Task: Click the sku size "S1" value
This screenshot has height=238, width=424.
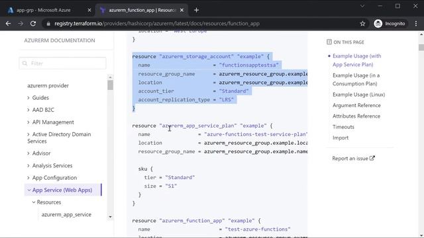Action: [x=171, y=186]
